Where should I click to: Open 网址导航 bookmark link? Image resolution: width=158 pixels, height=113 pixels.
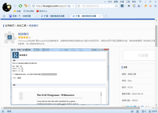(x=29, y=11)
